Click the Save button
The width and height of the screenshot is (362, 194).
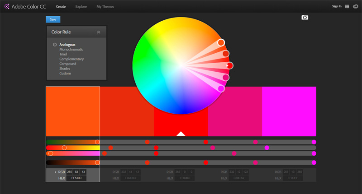[x=53, y=19]
